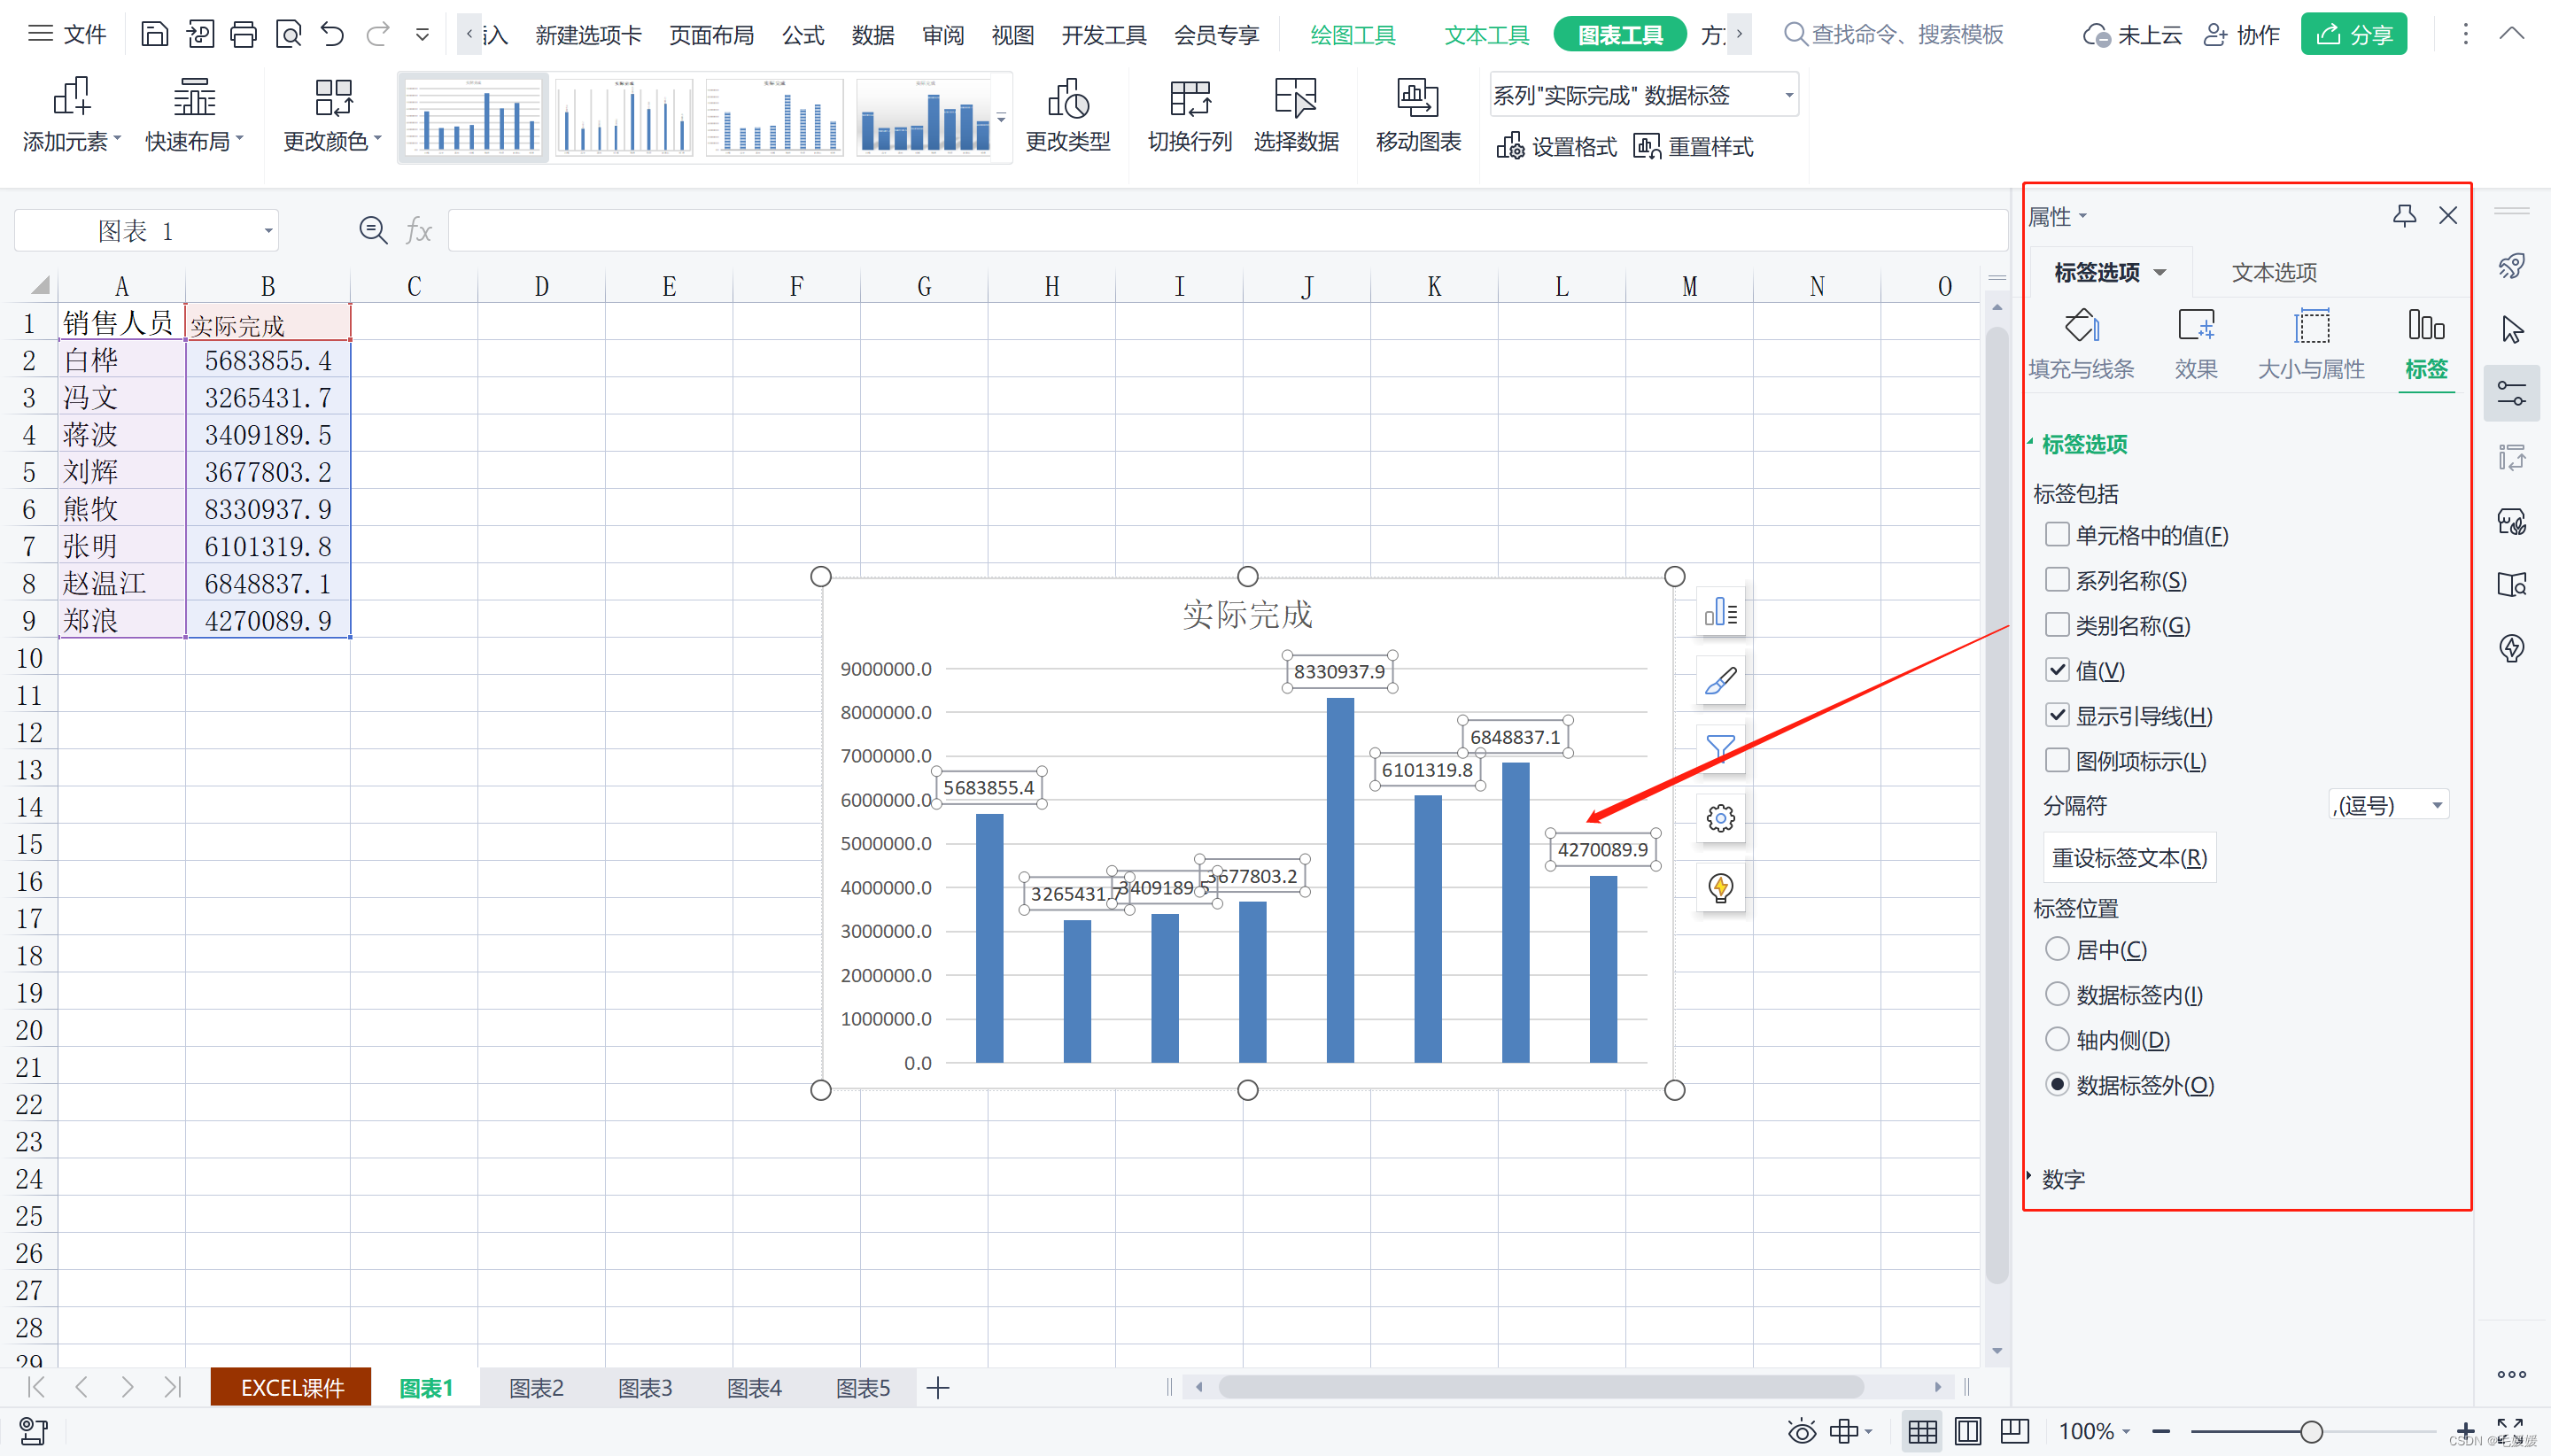Expand Number (数字) section
This screenshot has width=2551, height=1456.
pos(2062,1179)
